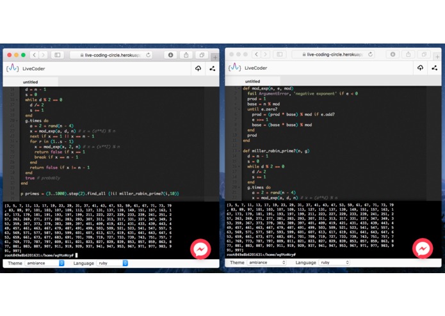Image resolution: width=445 pixels, height=316 pixels.
Task: Click the 'p primes' code line in left editor
Action: (x=100, y=194)
